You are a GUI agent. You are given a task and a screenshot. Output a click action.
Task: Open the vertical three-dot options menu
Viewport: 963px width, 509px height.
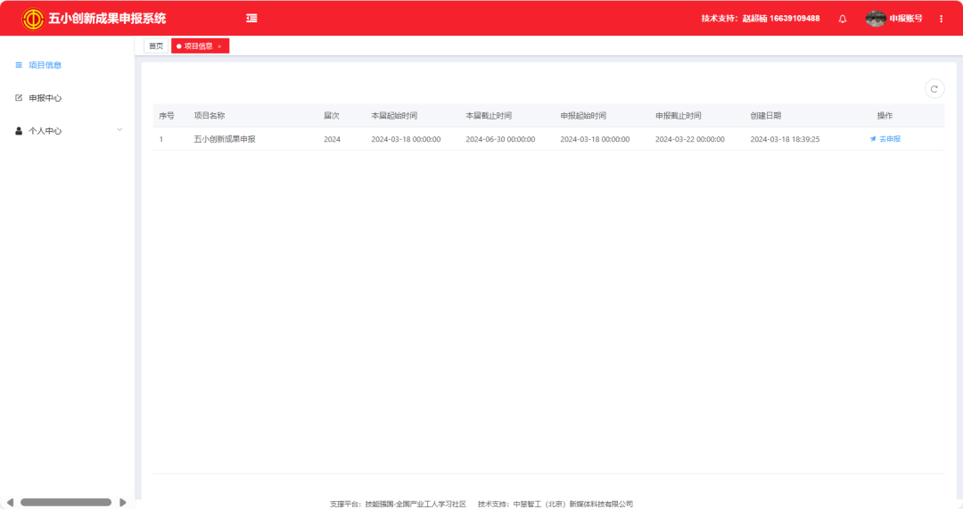click(x=941, y=19)
